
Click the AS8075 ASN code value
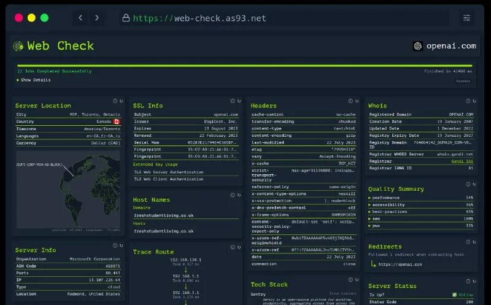113,266
